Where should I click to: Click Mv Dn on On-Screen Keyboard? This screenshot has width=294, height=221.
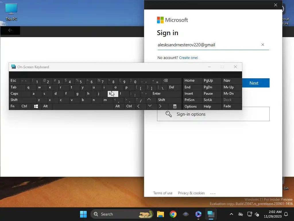pos(232,94)
